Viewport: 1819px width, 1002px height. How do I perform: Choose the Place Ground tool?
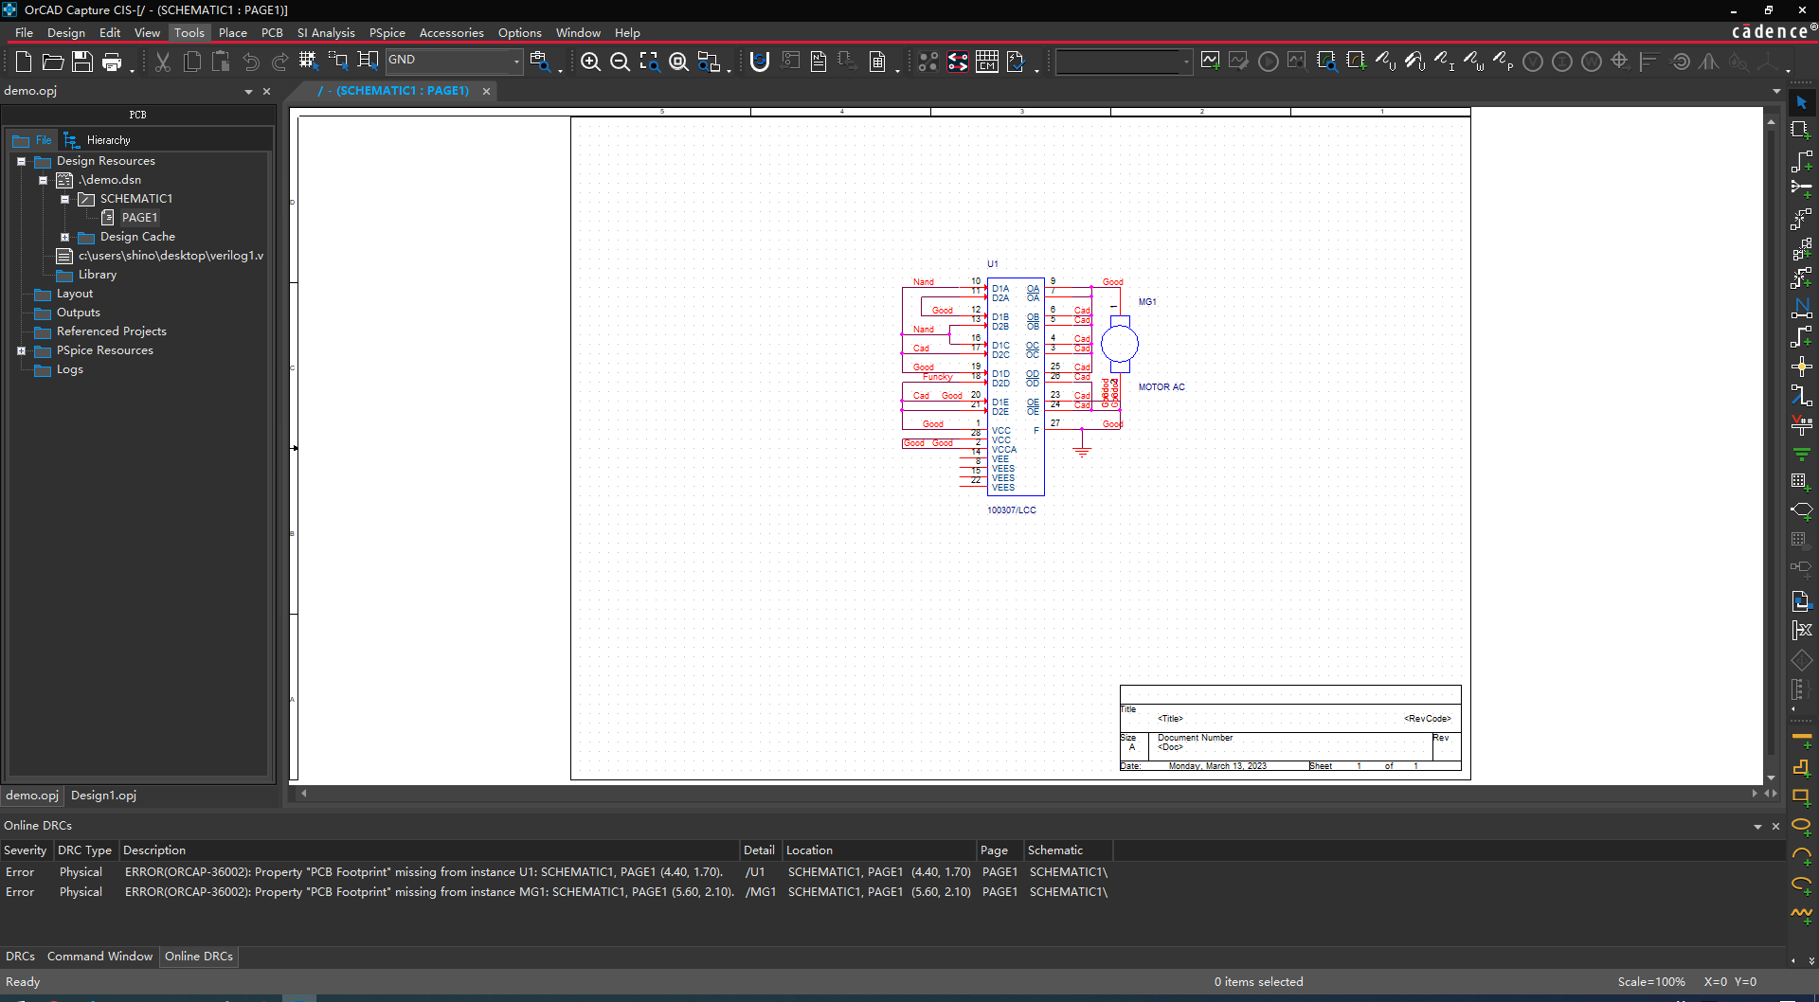(x=1801, y=455)
